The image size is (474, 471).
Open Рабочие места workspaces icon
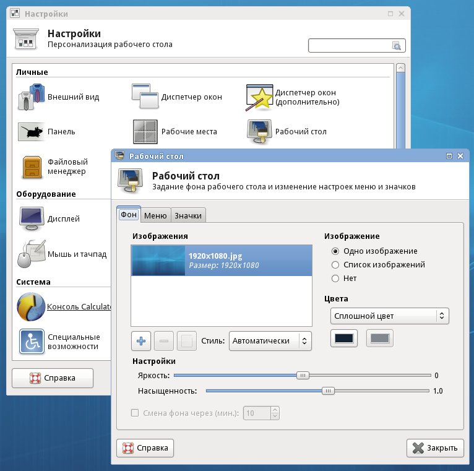point(145,131)
